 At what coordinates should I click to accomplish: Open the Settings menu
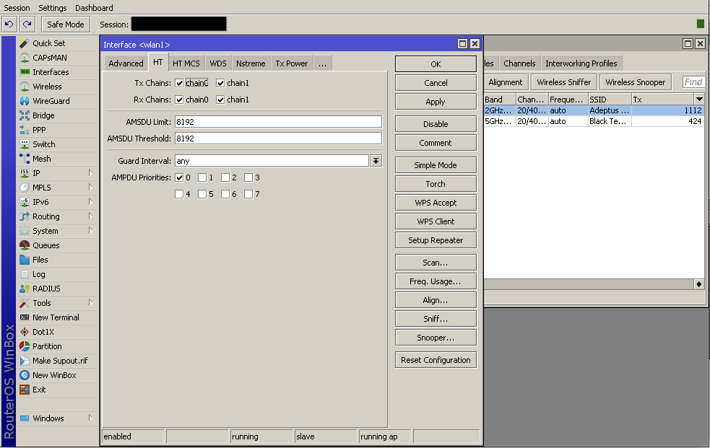coord(53,8)
